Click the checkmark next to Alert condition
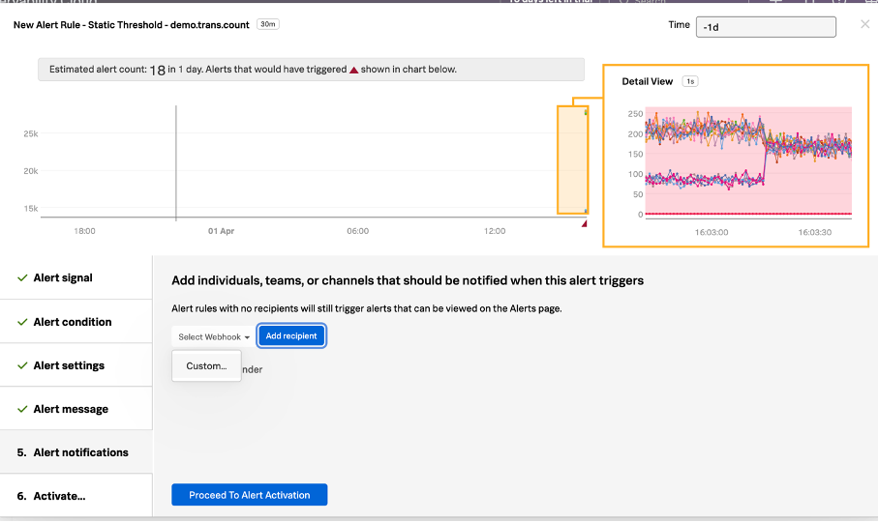Screen dimensions: 879x522 (x=22, y=322)
